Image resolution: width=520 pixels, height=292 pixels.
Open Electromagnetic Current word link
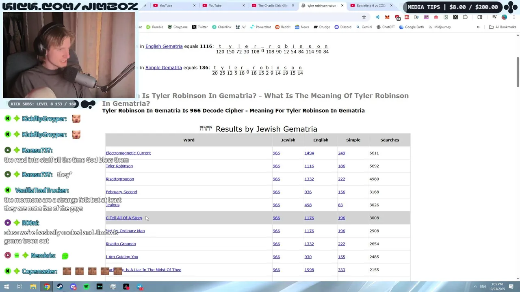click(128, 153)
